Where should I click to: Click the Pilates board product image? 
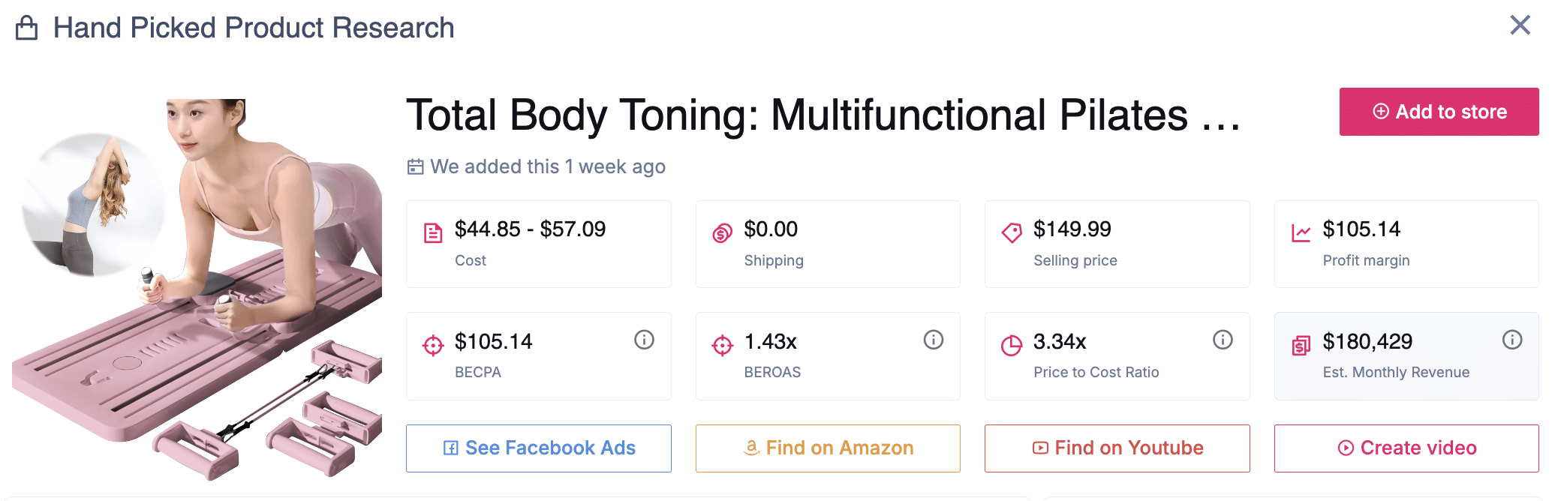(x=198, y=289)
